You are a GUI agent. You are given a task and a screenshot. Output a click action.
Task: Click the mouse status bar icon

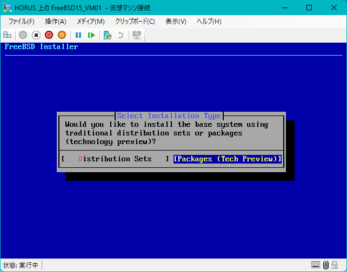326,264
